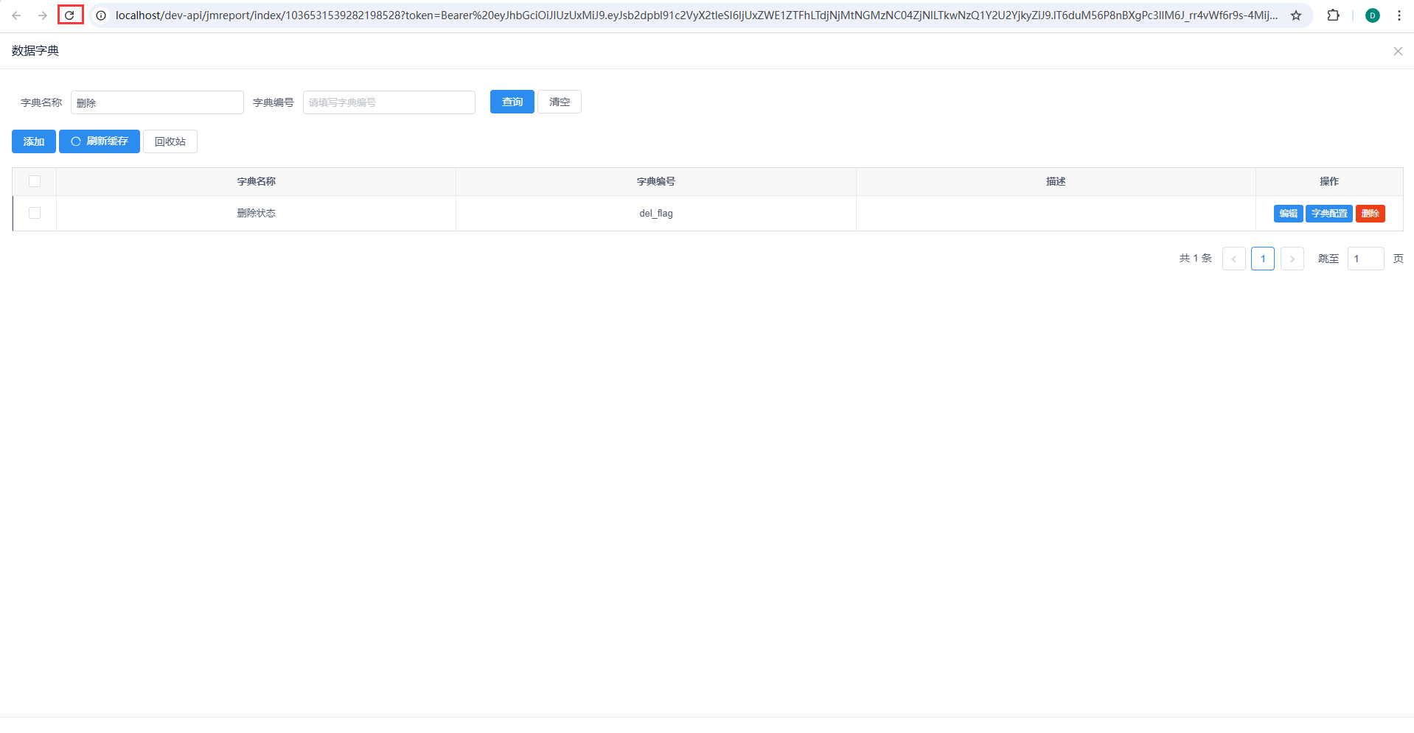
Task: Click 编辑 for the 删除状态 row
Action: (1289, 214)
